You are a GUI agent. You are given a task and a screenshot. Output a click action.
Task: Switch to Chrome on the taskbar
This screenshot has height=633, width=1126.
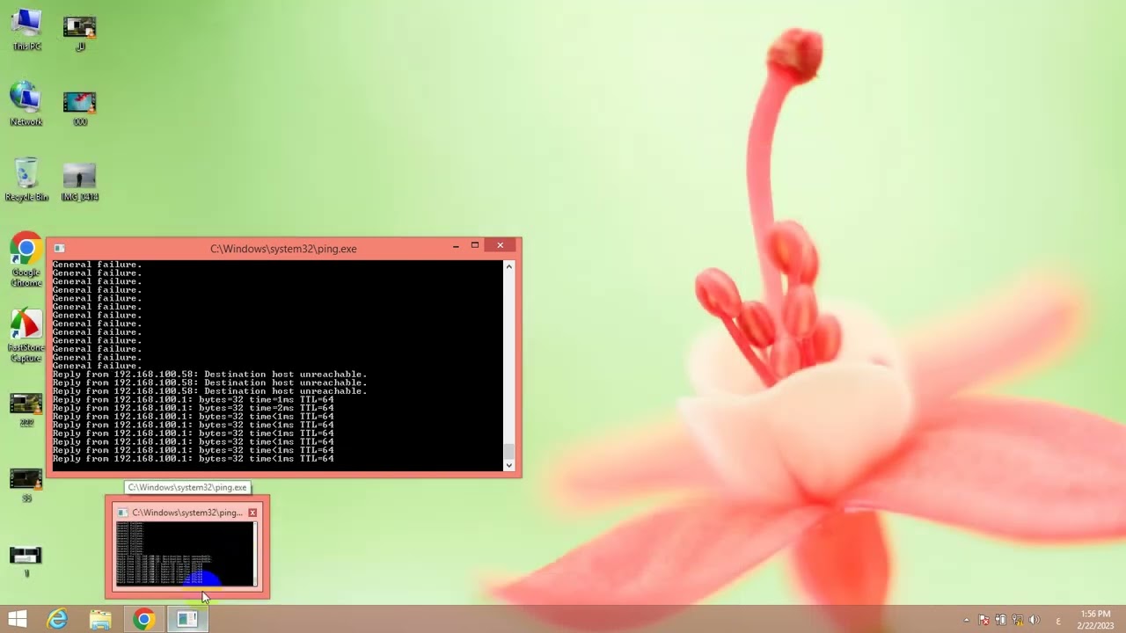143,619
